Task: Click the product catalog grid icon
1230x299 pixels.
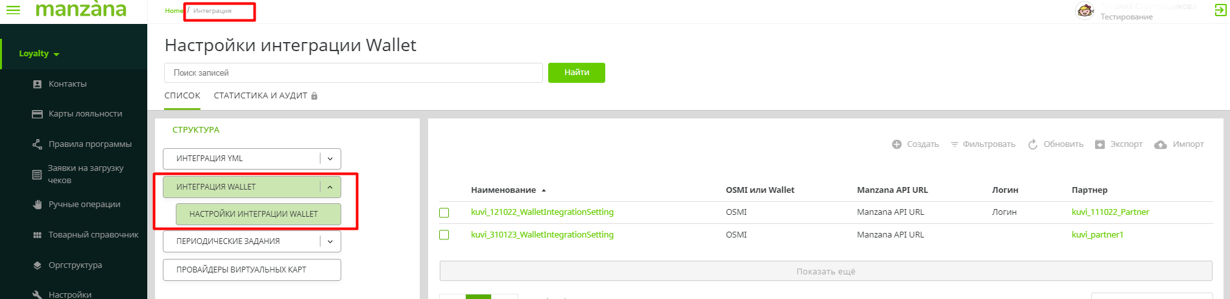Action: (37, 235)
